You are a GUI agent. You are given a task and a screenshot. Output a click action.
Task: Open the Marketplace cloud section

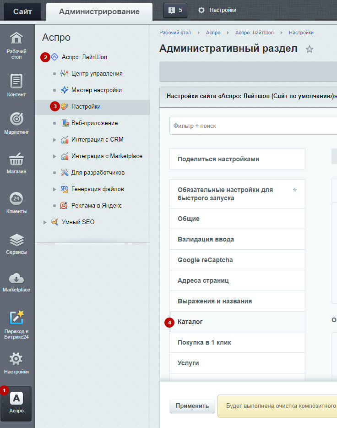pyautogui.click(x=16, y=282)
